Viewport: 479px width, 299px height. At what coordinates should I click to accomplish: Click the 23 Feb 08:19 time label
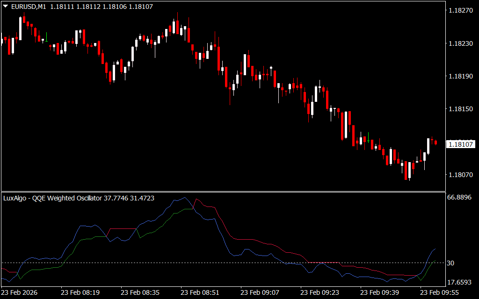point(80,292)
